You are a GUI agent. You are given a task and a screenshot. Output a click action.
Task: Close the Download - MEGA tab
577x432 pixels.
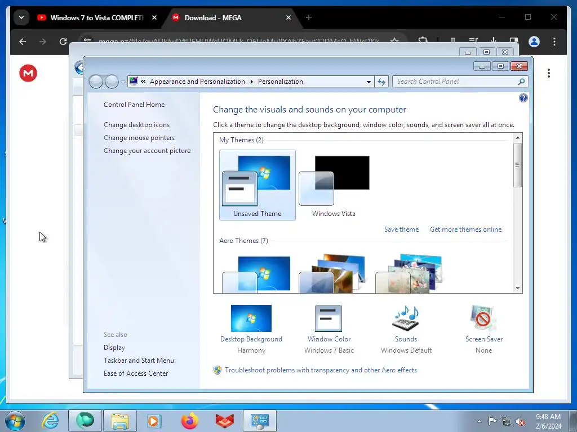click(288, 17)
